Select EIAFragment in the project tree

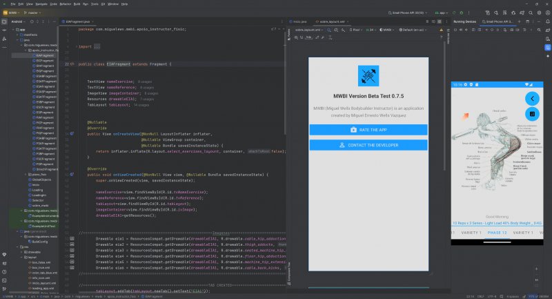click(43, 55)
